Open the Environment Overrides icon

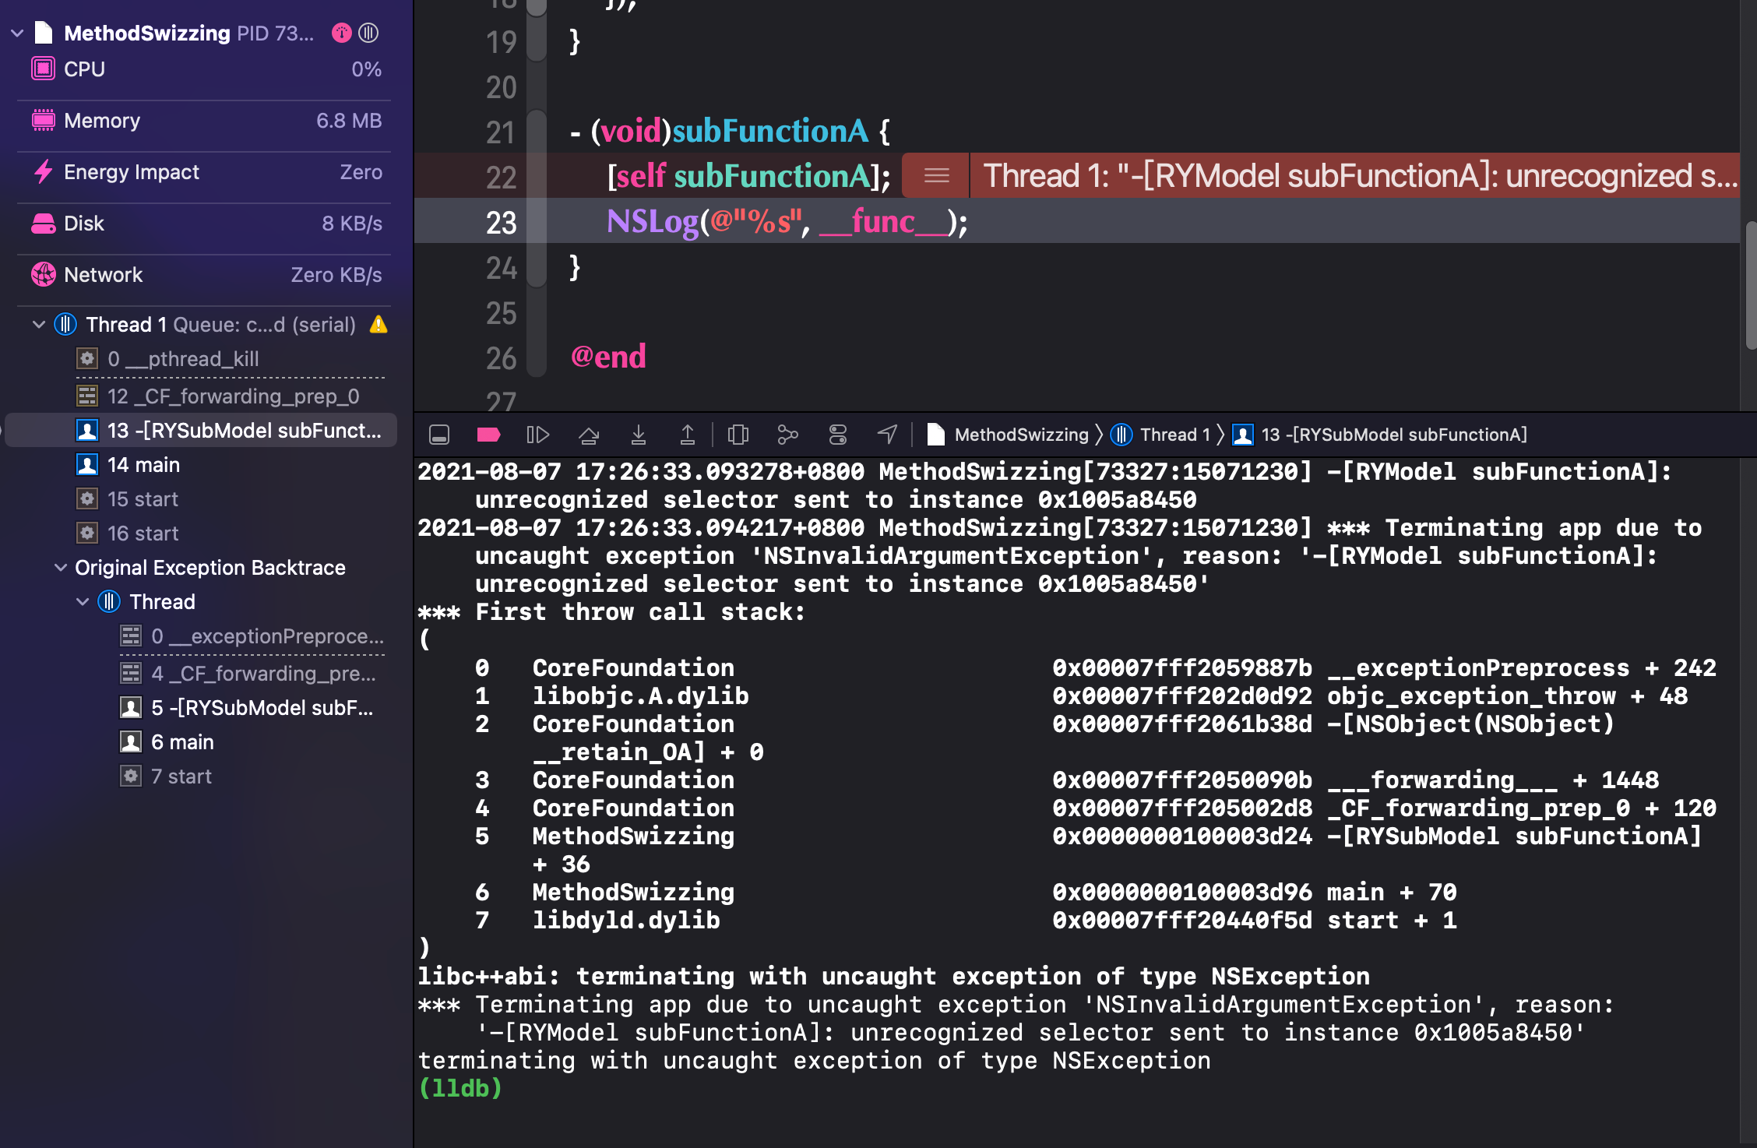[838, 435]
